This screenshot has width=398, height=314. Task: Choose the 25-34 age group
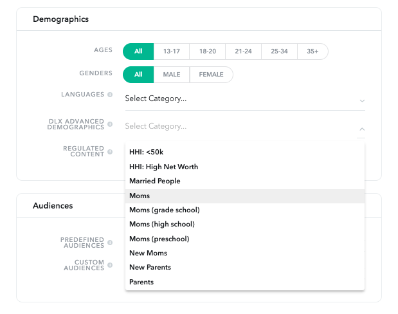point(279,51)
